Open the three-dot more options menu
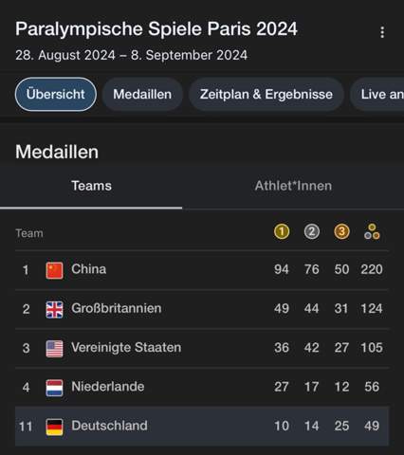The height and width of the screenshot is (455, 404). 382,32
